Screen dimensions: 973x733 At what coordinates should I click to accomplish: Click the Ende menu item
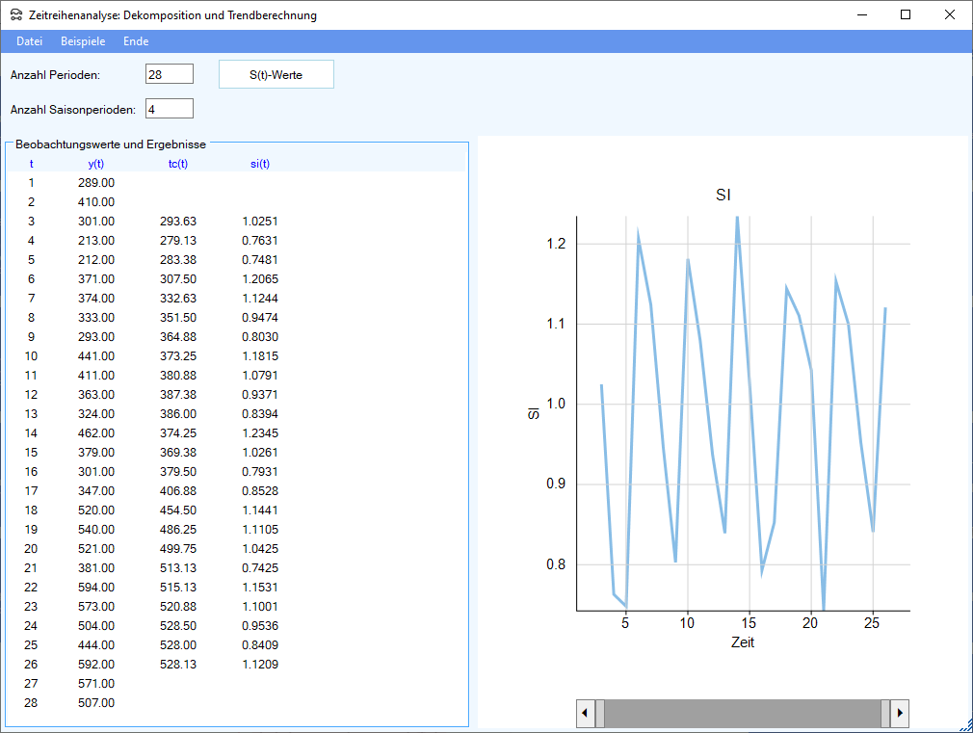(136, 41)
